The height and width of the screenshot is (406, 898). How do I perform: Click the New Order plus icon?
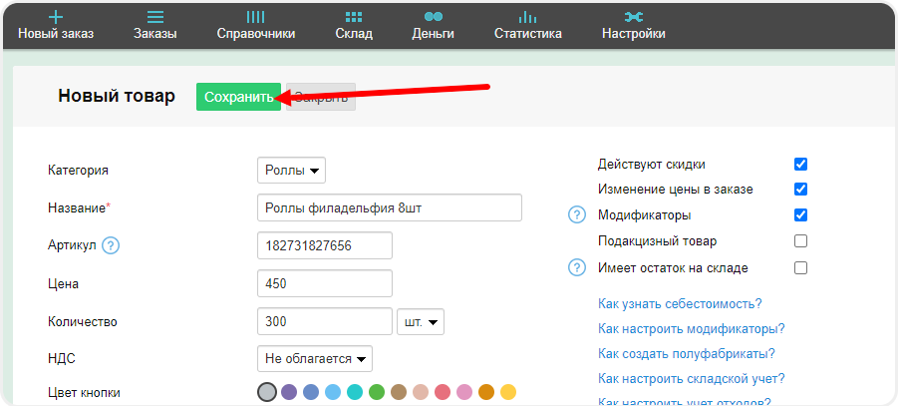pyautogui.click(x=56, y=17)
